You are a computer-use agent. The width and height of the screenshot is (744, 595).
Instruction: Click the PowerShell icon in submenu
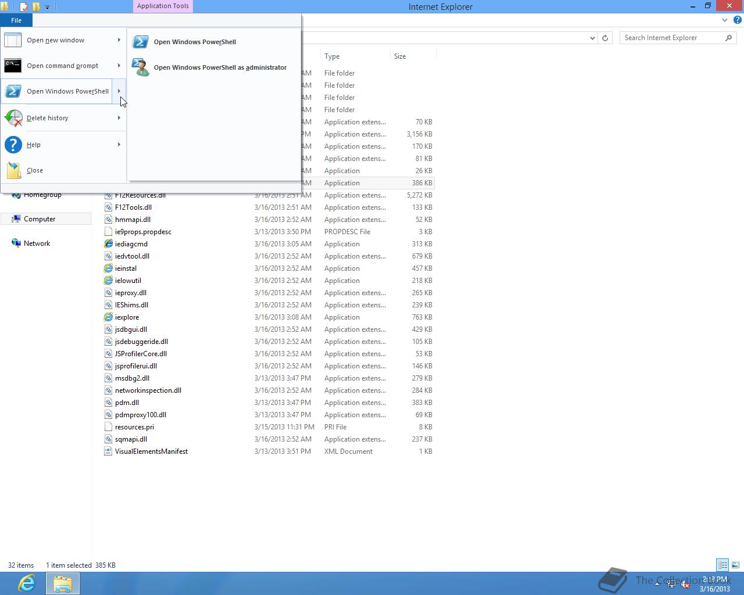pyautogui.click(x=140, y=42)
